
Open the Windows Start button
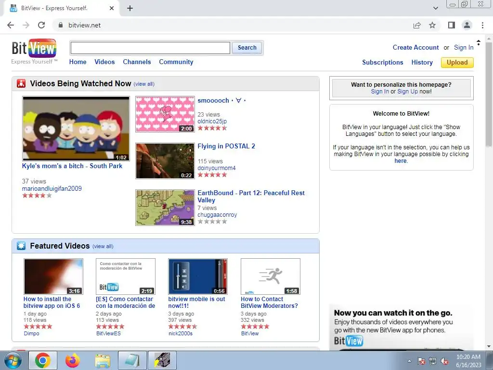tap(13, 360)
